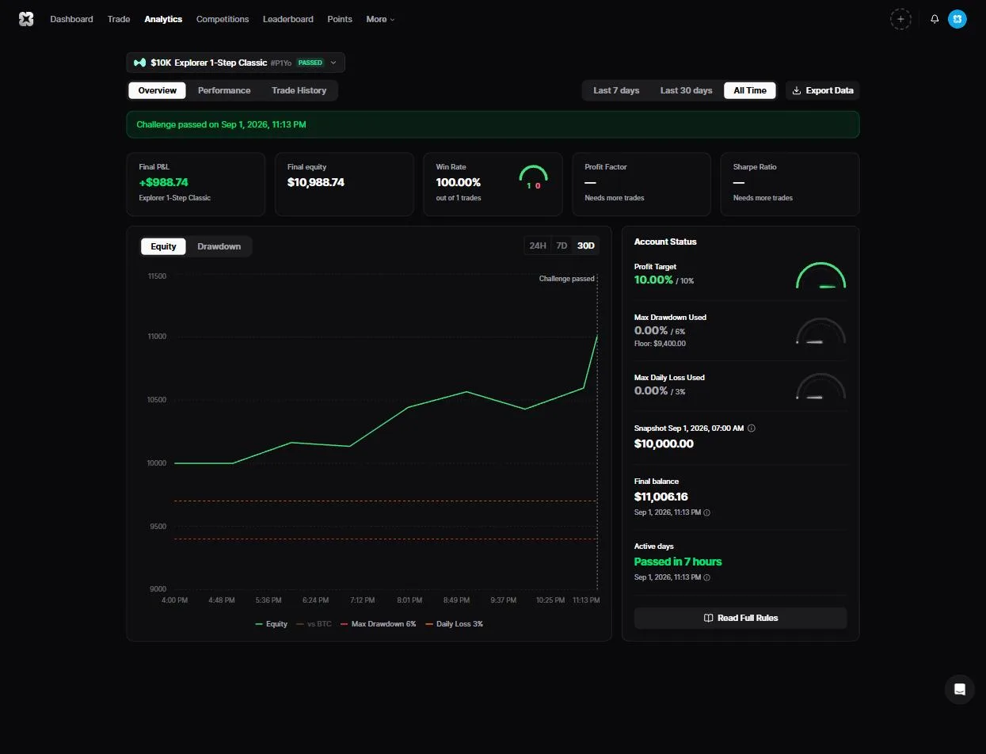Image resolution: width=986 pixels, height=754 pixels.
Task: Click the 100.00% win rate value
Action: (x=459, y=182)
